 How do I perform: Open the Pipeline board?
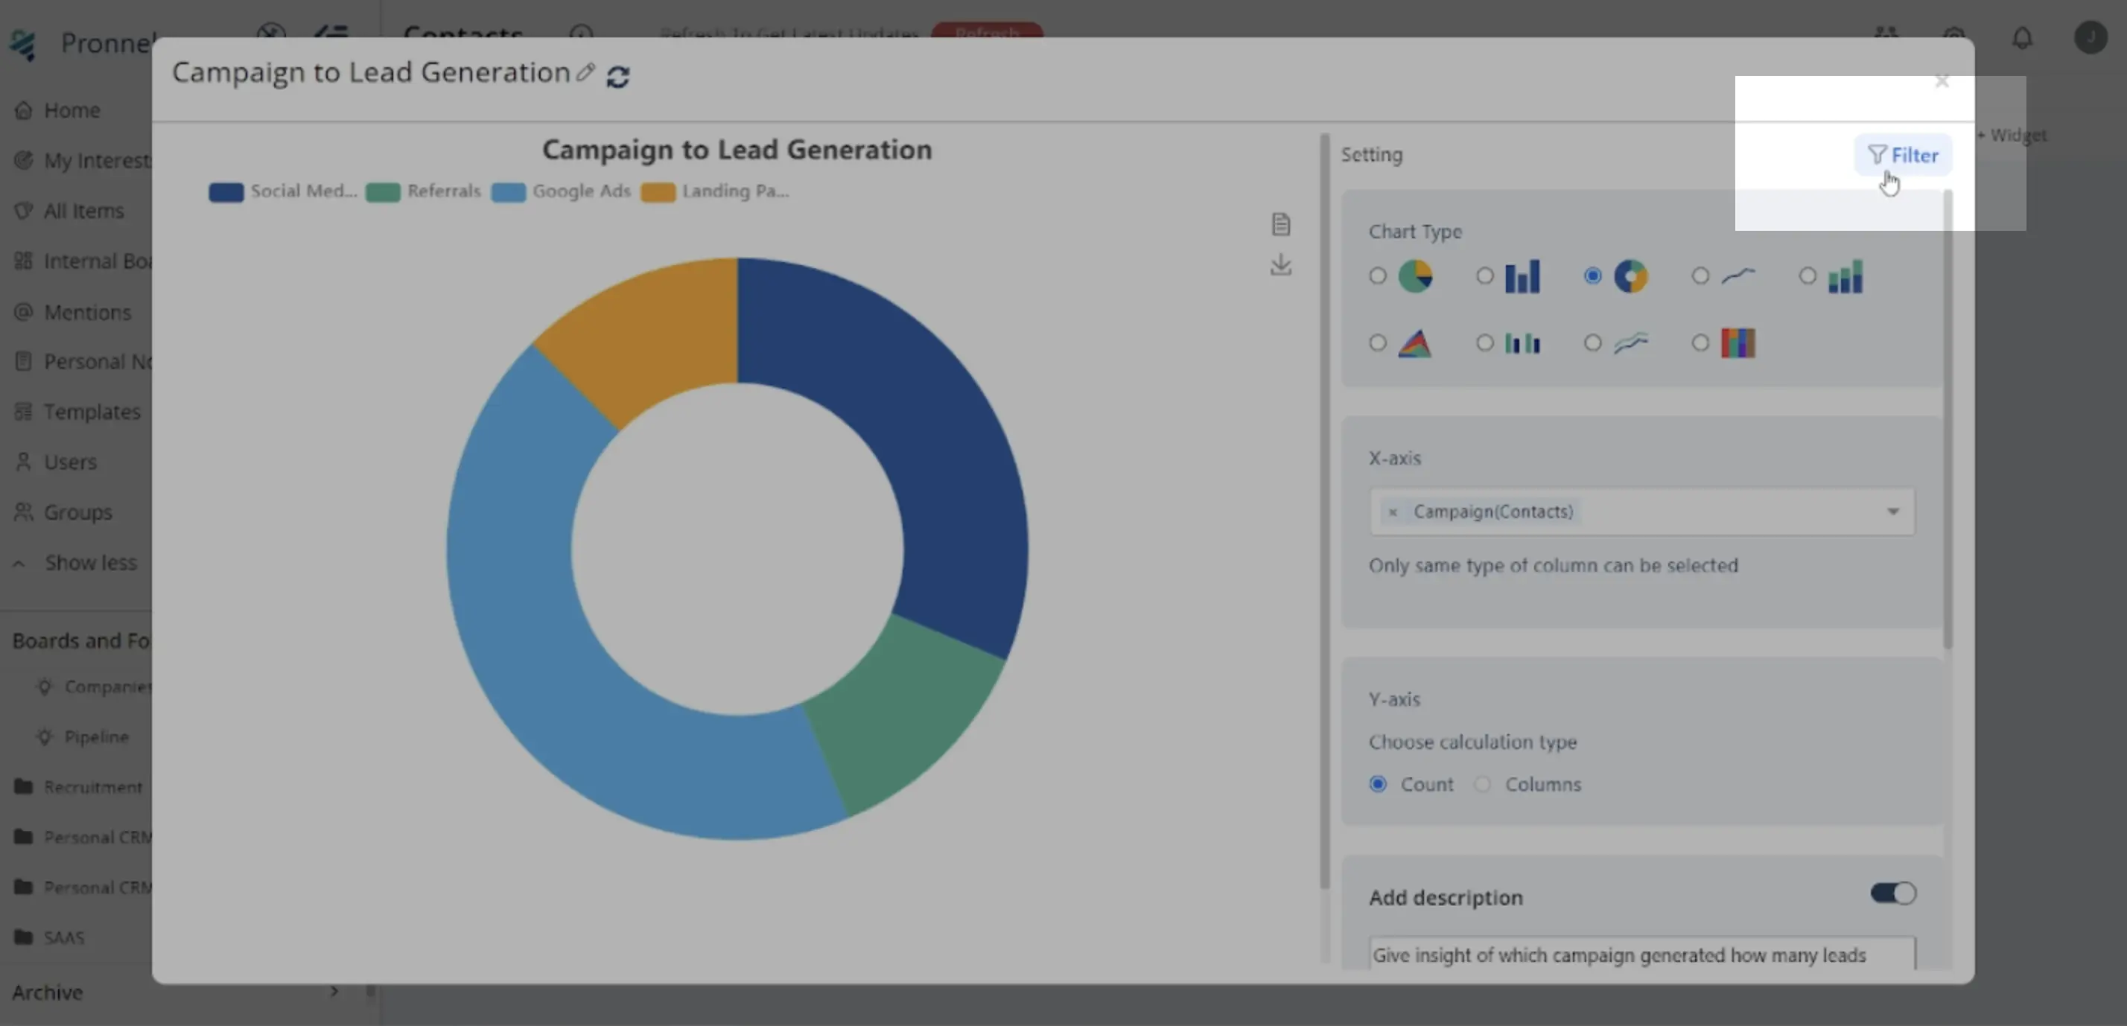pyautogui.click(x=83, y=737)
